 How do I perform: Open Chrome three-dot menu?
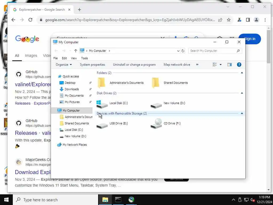[265, 20]
